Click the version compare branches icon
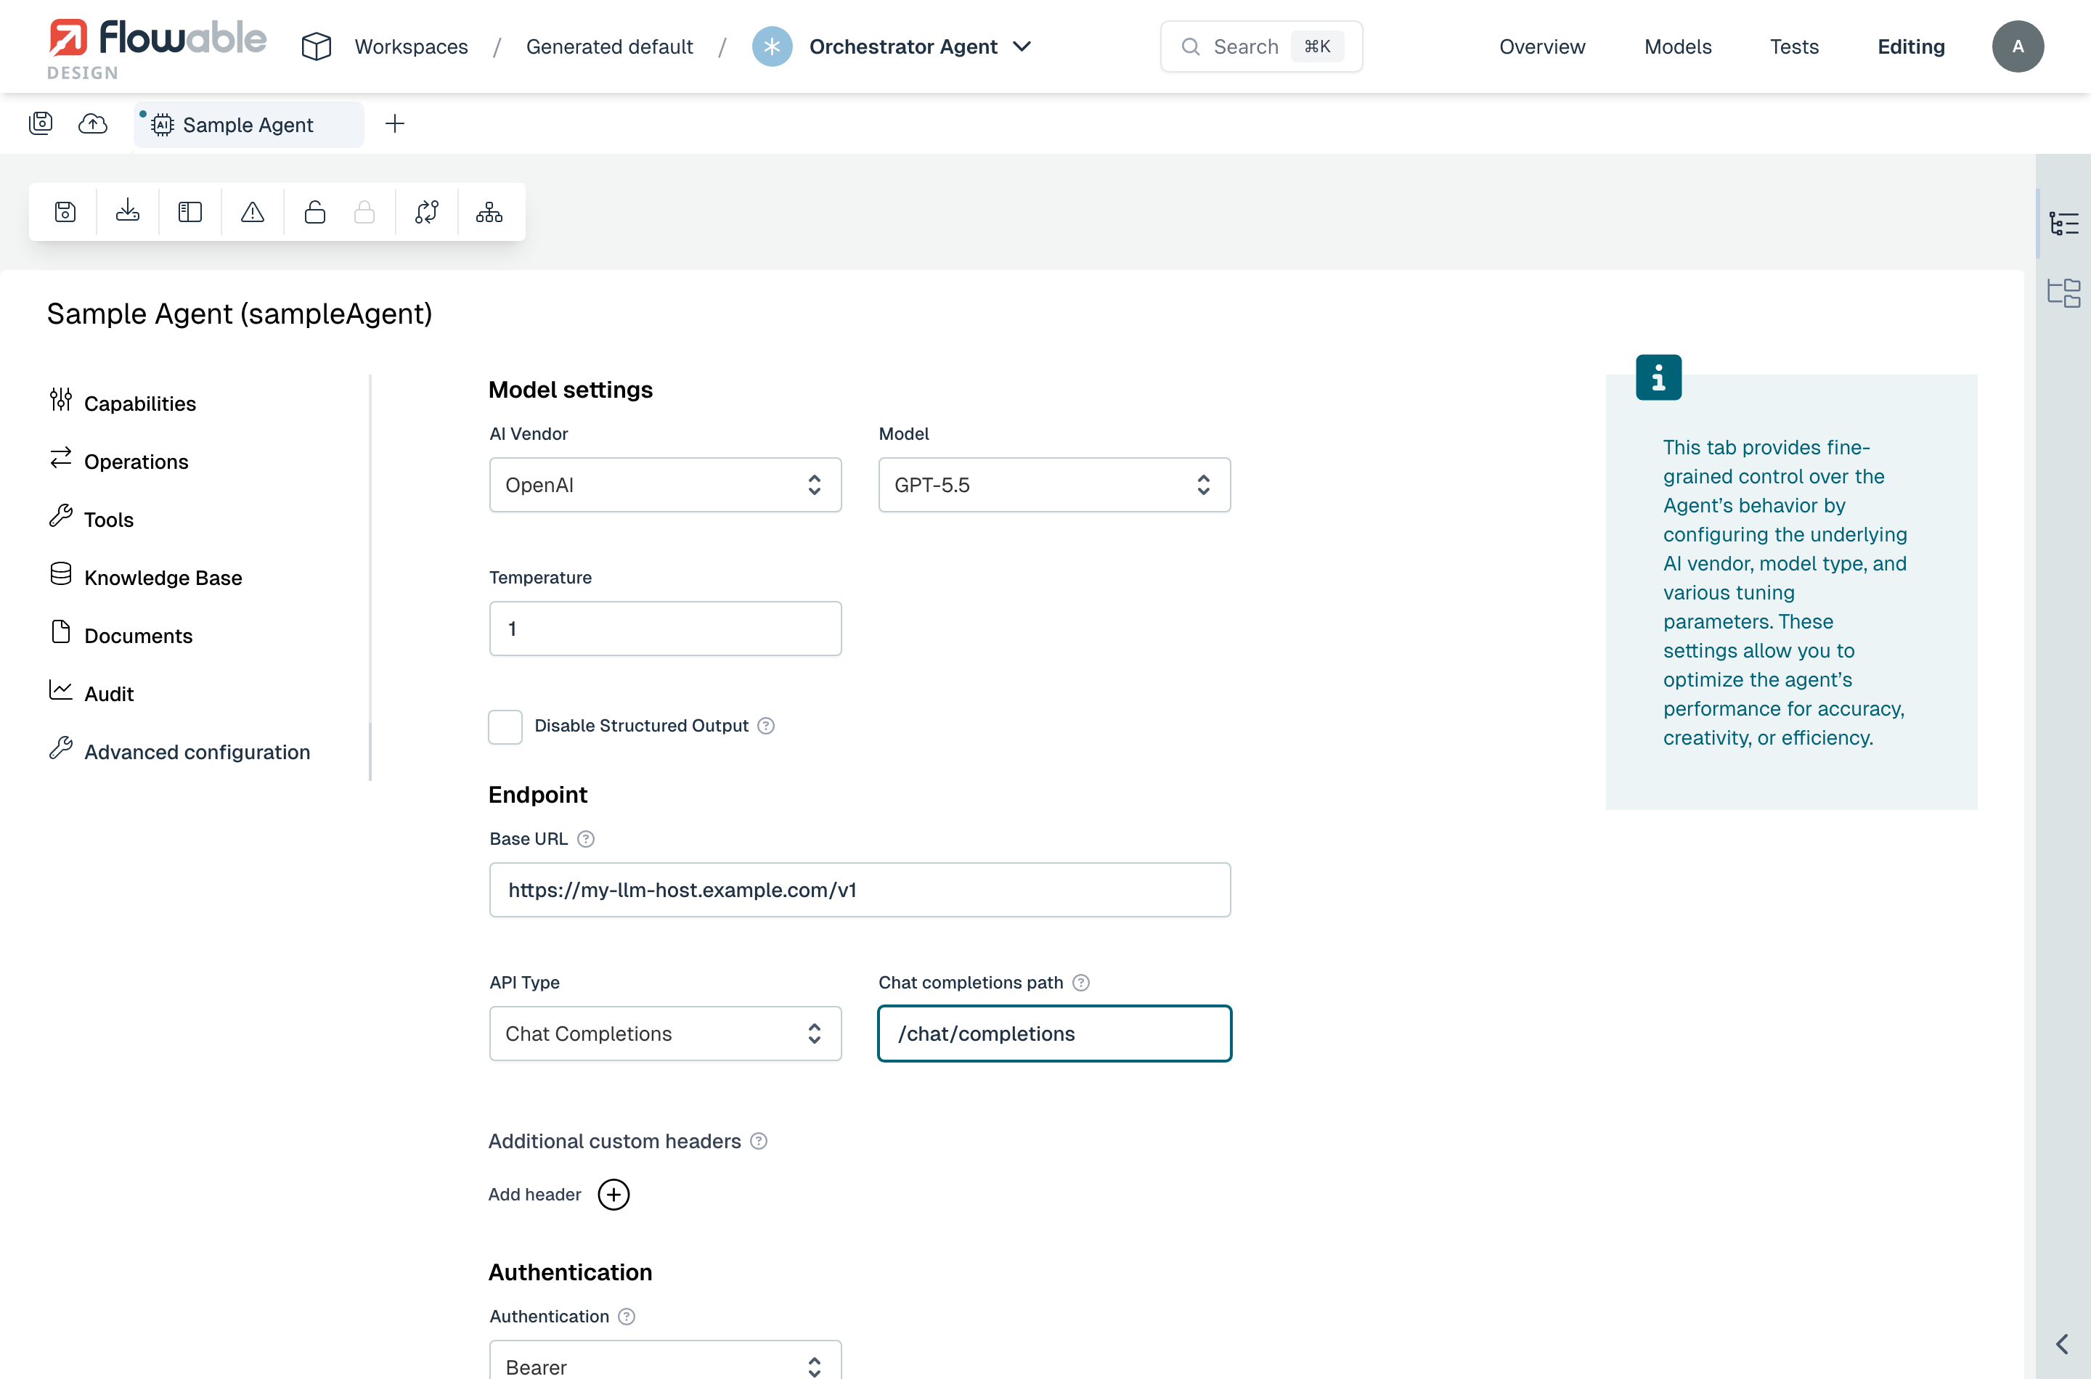 tap(427, 212)
